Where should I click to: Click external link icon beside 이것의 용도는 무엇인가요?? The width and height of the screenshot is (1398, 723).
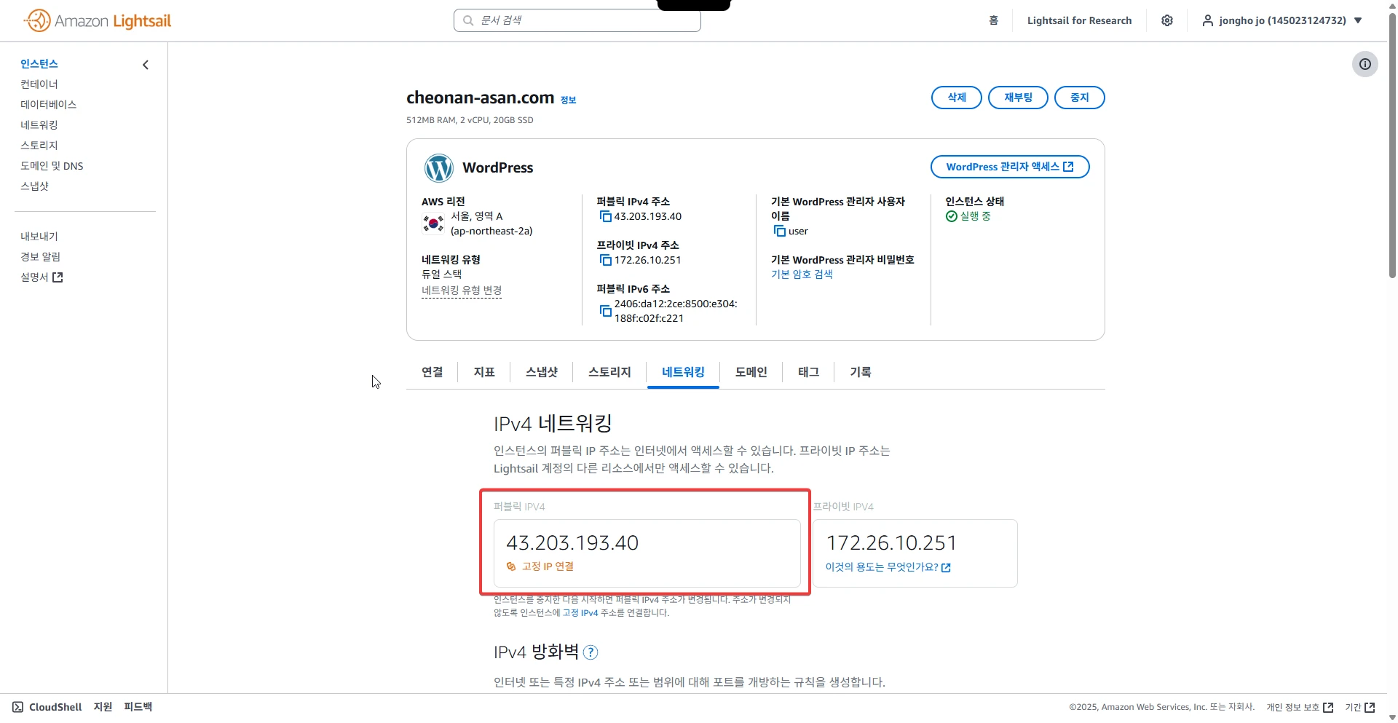tap(946, 568)
